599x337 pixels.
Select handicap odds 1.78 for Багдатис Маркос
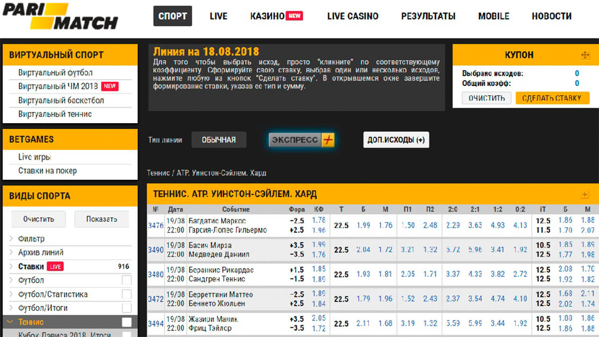[x=319, y=220]
